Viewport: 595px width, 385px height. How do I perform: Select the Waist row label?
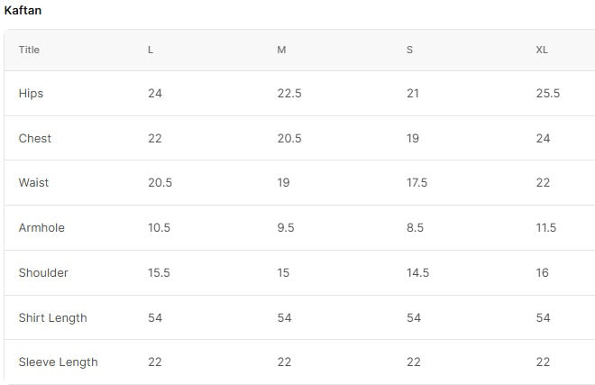click(33, 183)
